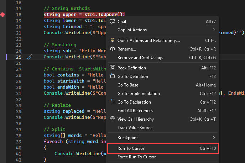Choose Force Run To Cursor
245x163 pixels.
coord(136,157)
